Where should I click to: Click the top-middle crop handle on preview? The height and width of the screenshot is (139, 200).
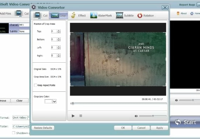pyautogui.click(x=118, y=33)
